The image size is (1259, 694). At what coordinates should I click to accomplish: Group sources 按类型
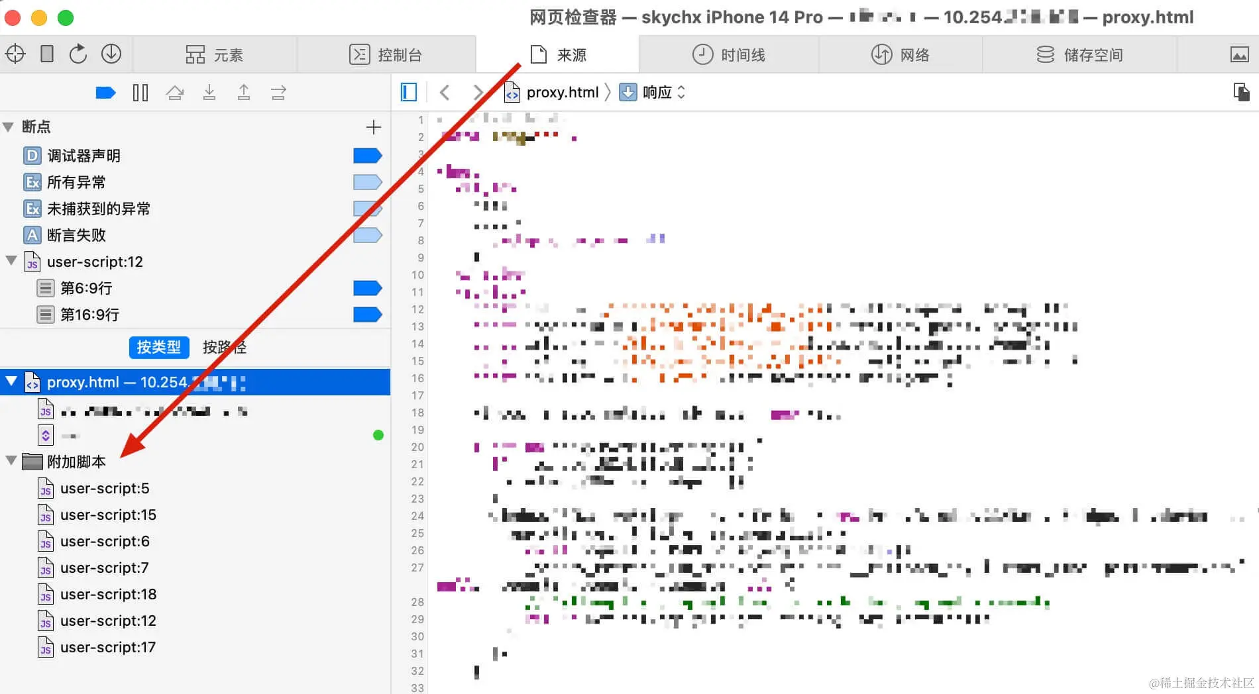pyautogui.click(x=159, y=347)
